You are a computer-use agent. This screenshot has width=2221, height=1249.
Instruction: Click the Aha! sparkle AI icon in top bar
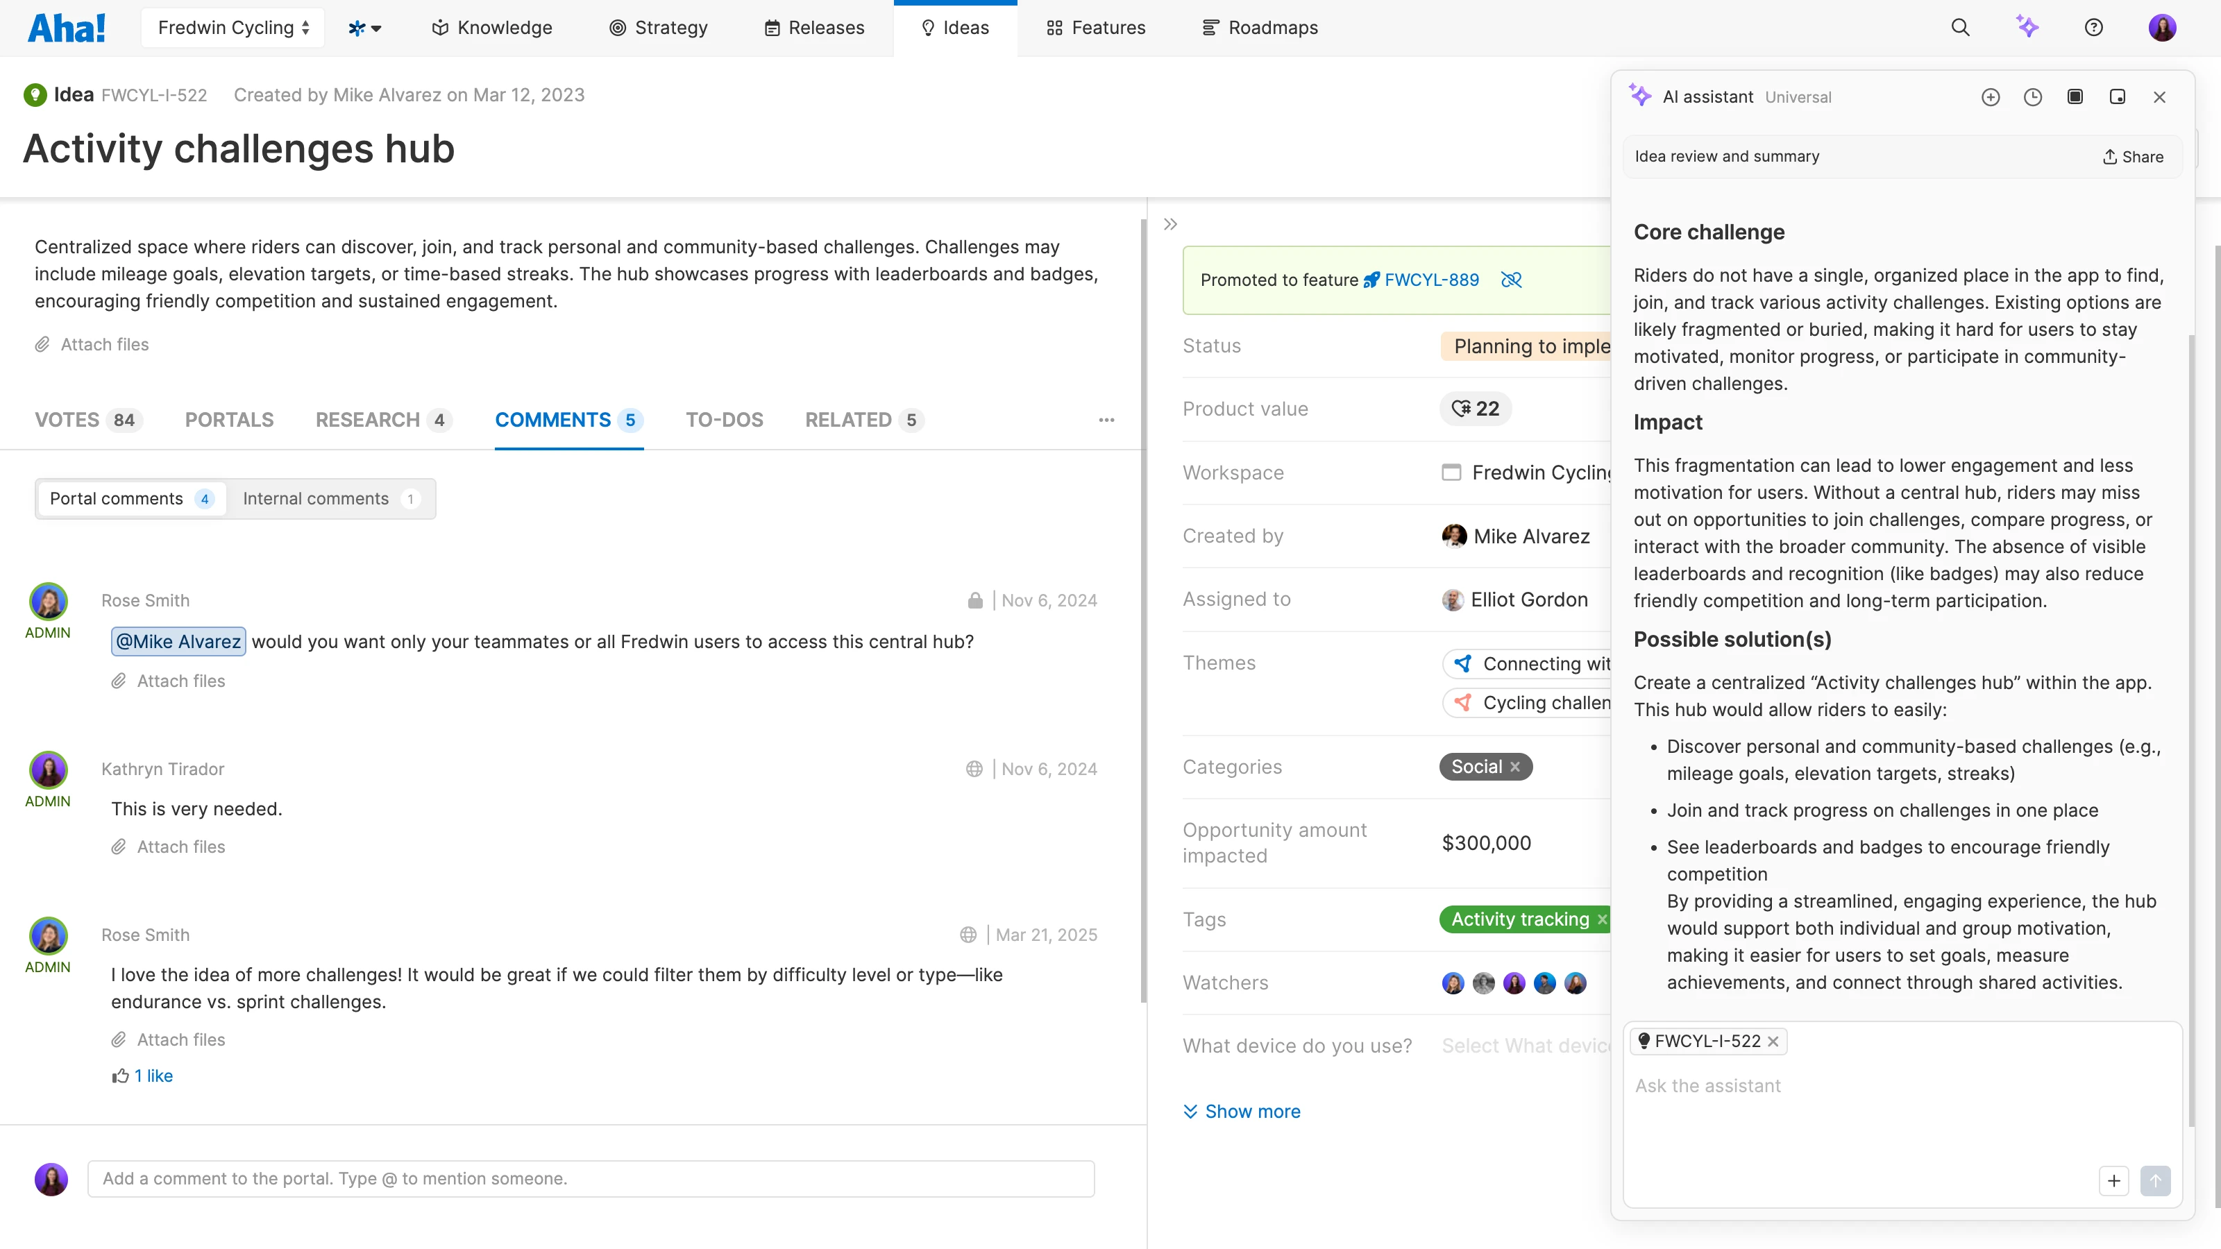point(2028,27)
